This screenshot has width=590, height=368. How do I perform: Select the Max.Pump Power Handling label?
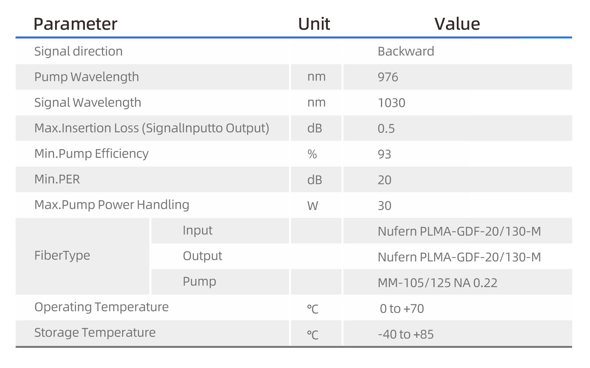[112, 205]
